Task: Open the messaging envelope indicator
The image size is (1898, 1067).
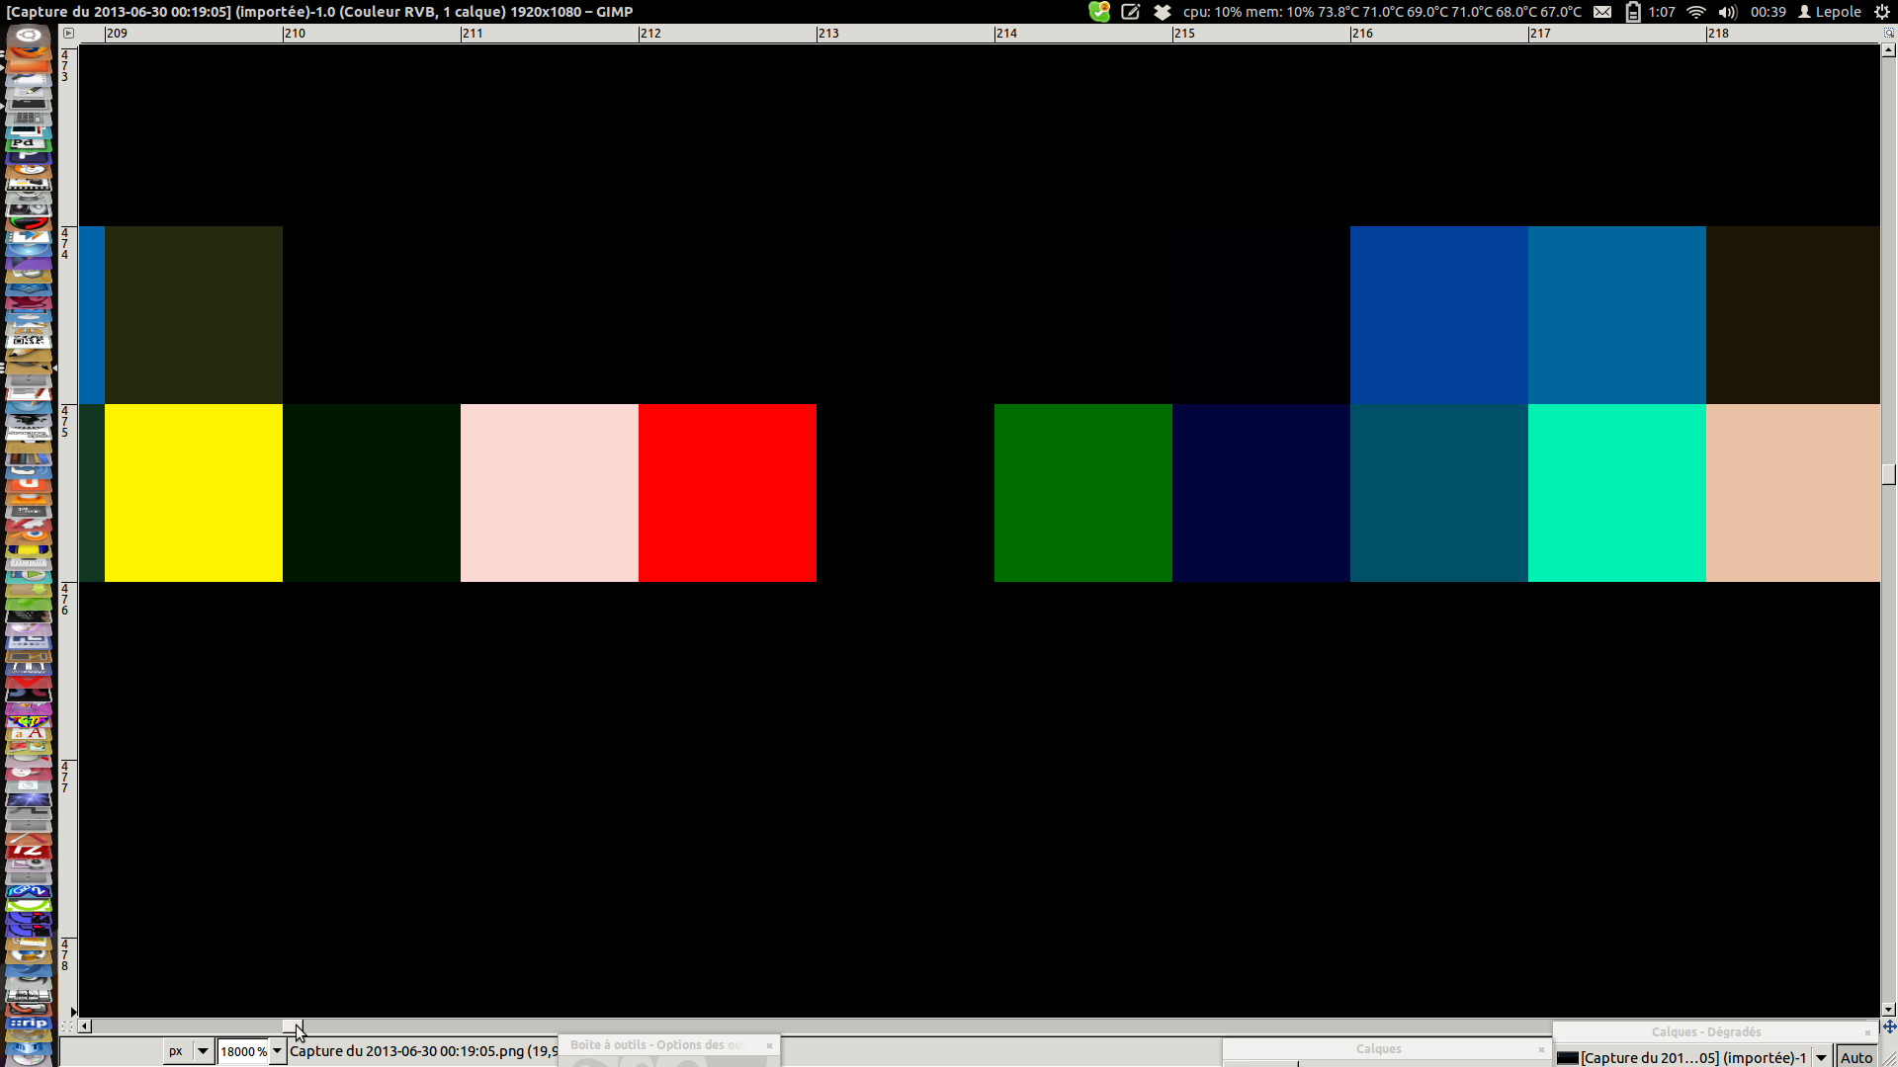Action: click(x=1602, y=12)
